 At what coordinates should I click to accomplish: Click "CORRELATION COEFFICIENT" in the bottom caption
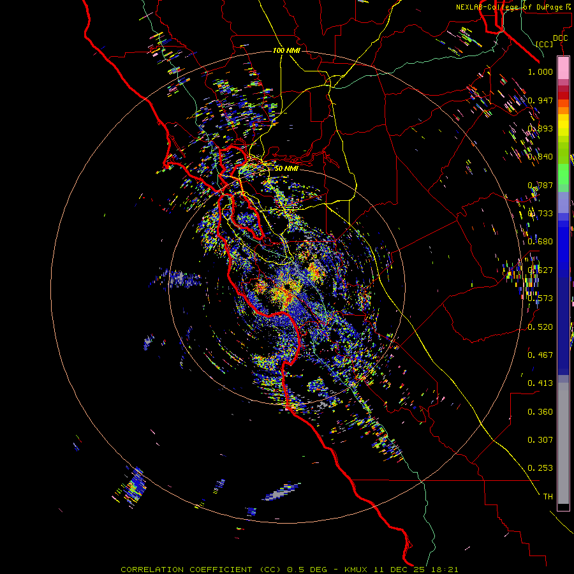(186, 570)
